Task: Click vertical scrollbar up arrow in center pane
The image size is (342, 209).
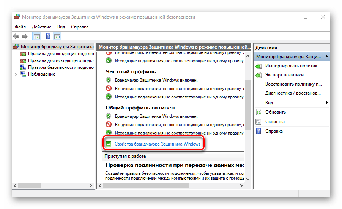Action: [x=247, y=56]
